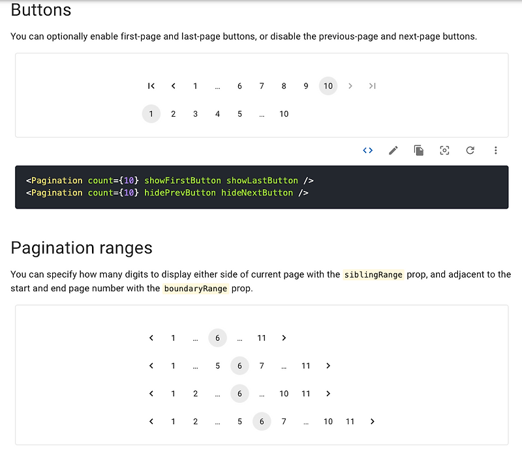
Task: Click the forward chevron in the last ranges row
Action: pyautogui.click(x=372, y=421)
